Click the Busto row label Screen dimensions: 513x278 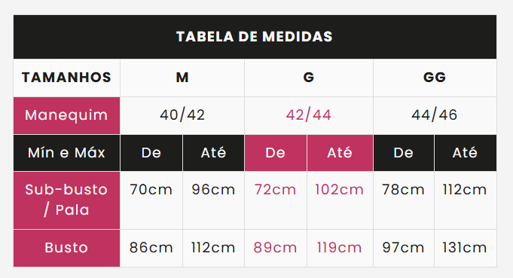pos(67,248)
